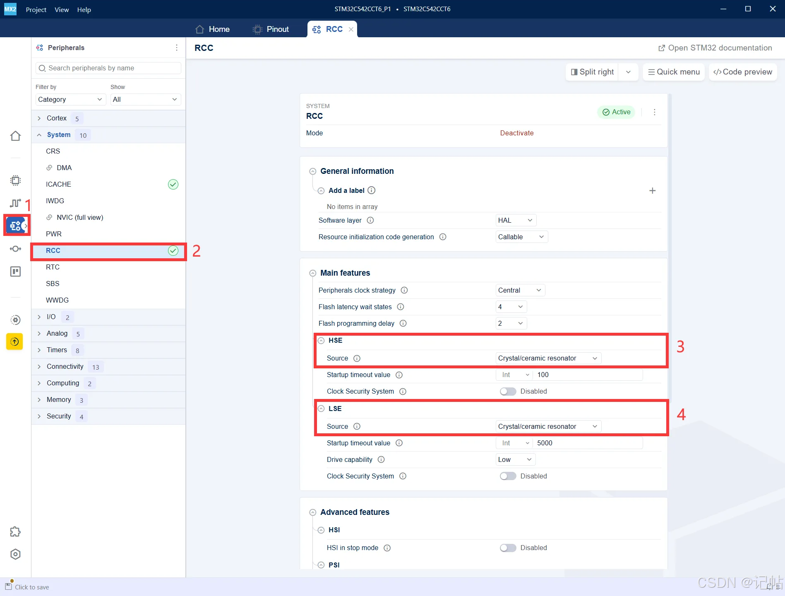Click the yellow generate code sidebar icon
Viewport: 785px width, 596px height.
(x=14, y=341)
